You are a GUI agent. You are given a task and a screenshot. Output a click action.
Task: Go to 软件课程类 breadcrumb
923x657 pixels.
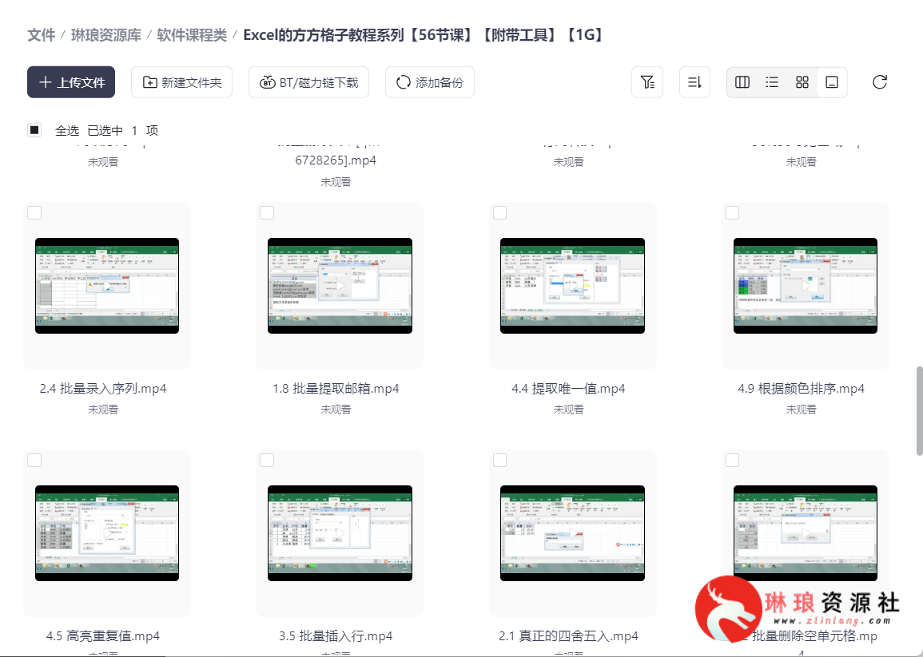192,35
